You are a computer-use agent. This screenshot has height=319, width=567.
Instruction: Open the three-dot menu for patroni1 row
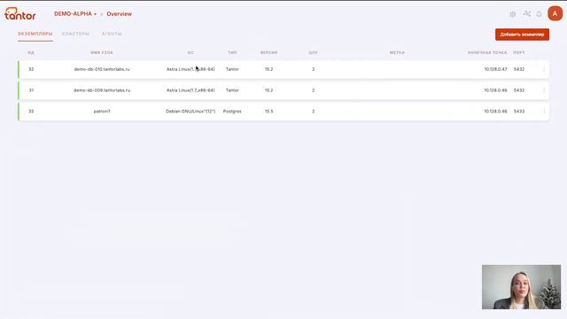pyautogui.click(x=544, y=112)
